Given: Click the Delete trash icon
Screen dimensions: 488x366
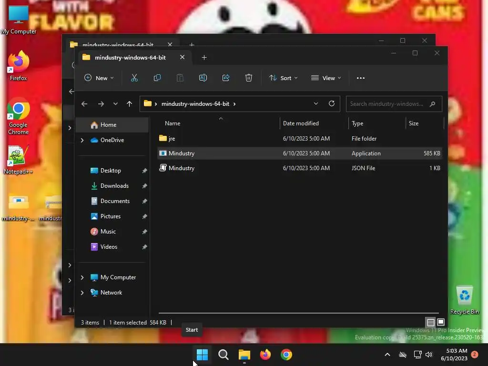Looking at the screenshot, I should click(x=248, y=78).
